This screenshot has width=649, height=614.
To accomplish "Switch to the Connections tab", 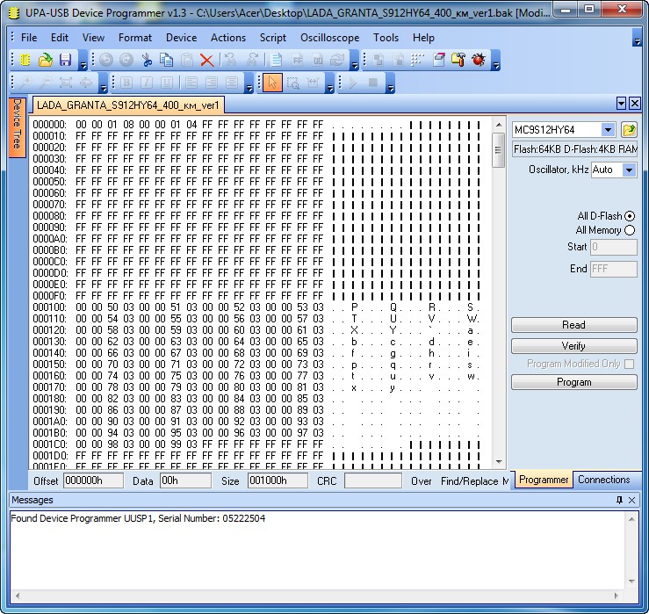I will point(603,480).
